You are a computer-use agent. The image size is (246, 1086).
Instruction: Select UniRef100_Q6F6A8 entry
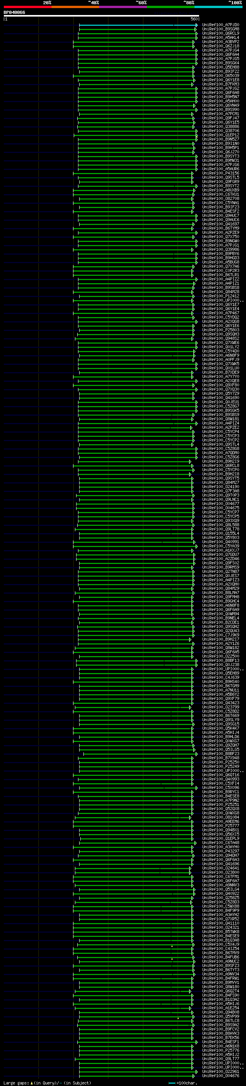point(221,92)
